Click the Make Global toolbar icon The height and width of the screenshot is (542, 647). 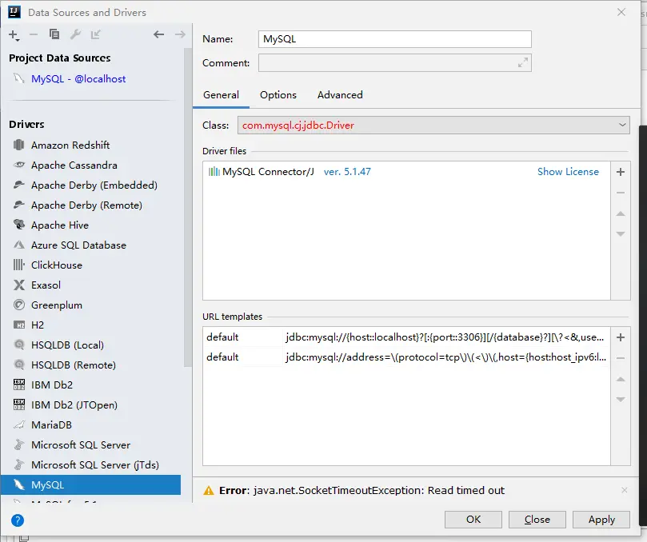coord(96,34)
